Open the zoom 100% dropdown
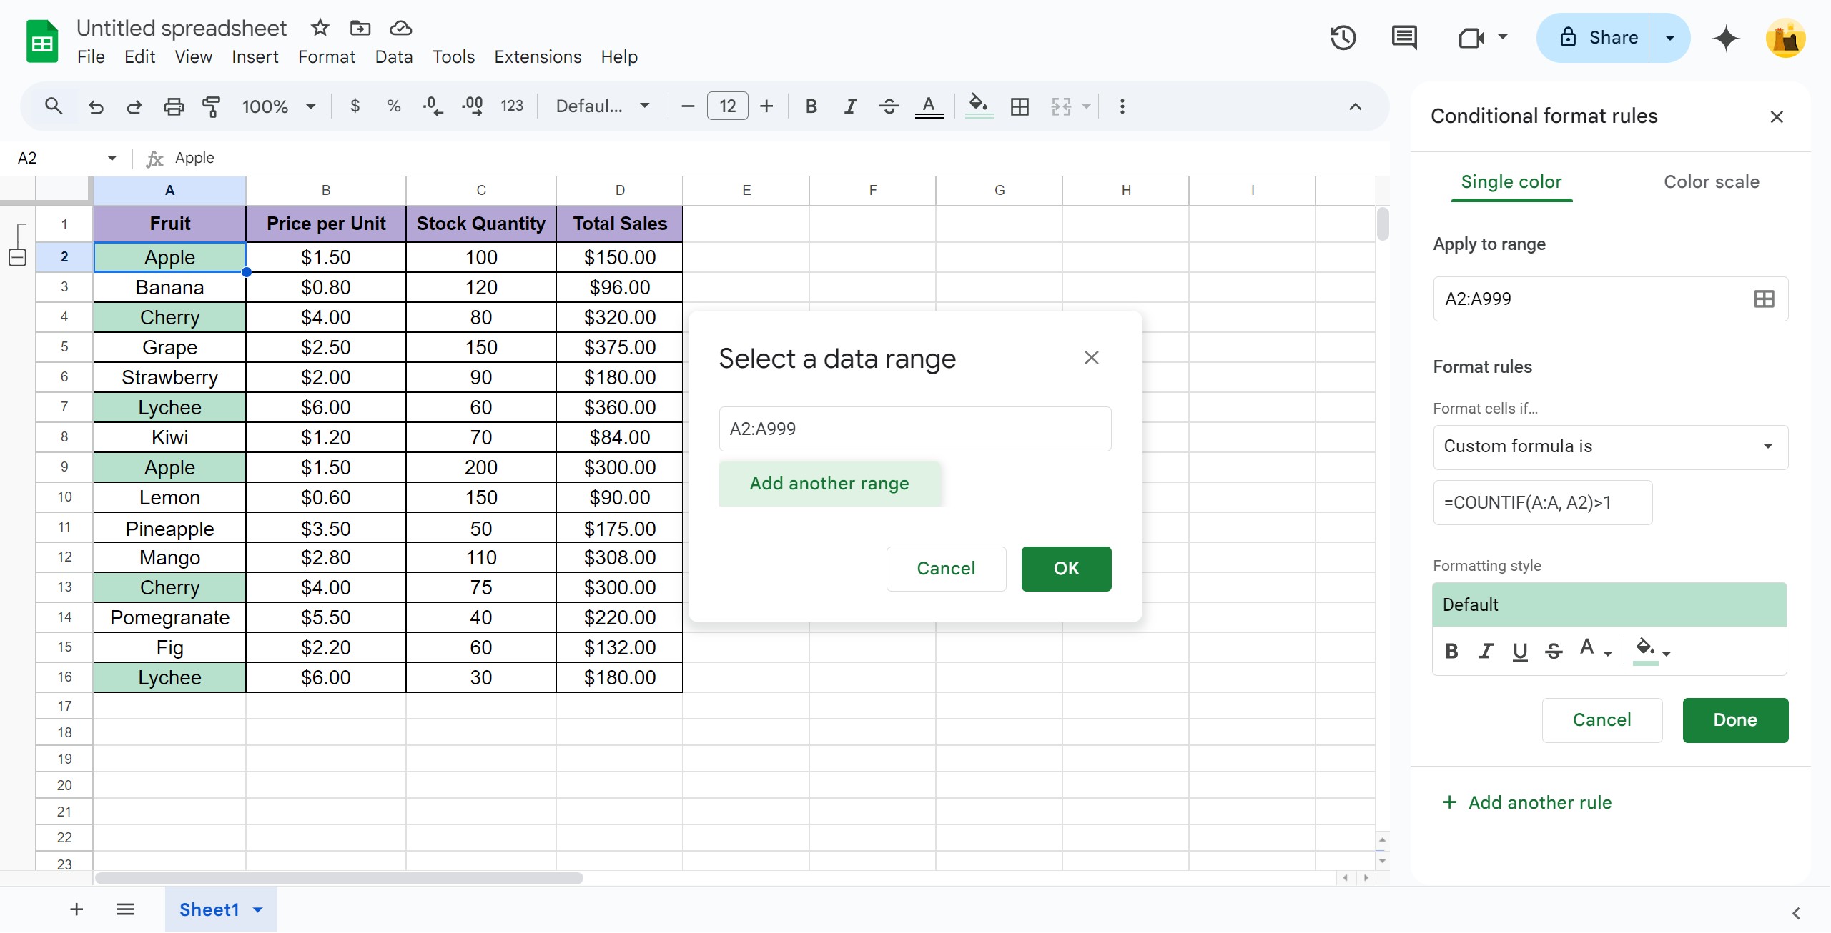Image resolution: width=1831 pixels, height=933 pixels. click(x=279, y=106)
